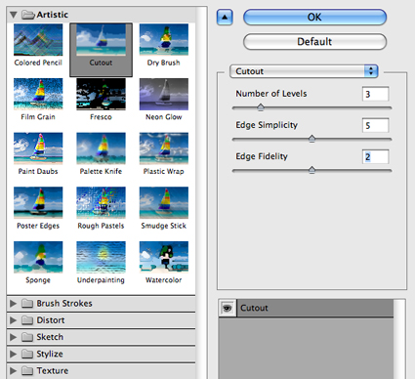Click the Number of Levels label
Screen dimensions: 415x379
pyautogui.click(x=271, y=94)
